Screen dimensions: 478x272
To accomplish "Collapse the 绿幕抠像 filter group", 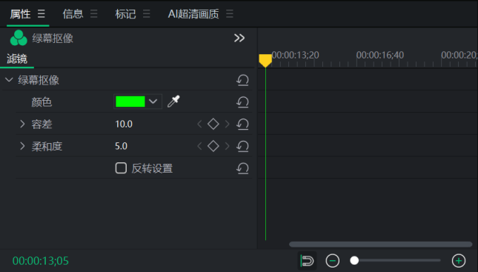I will click(x=9, y=80).
